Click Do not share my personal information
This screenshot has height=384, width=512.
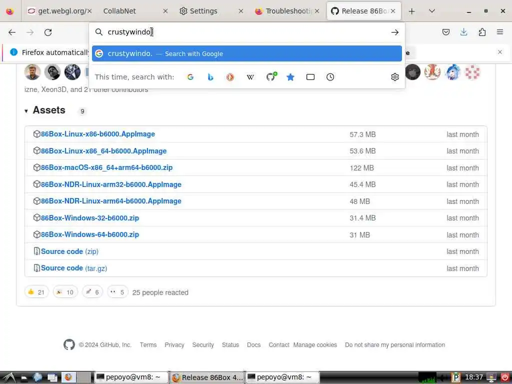395,345
